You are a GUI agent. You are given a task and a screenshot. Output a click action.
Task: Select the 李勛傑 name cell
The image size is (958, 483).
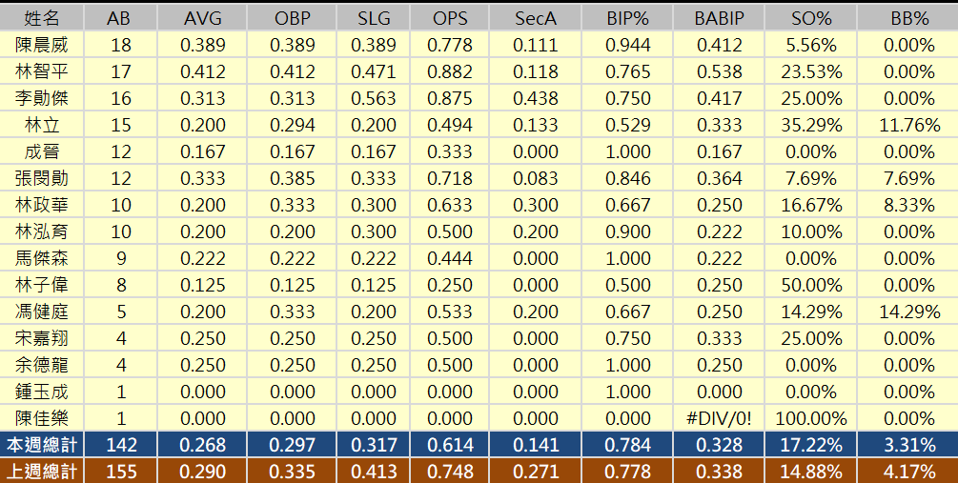click(42, 98)
